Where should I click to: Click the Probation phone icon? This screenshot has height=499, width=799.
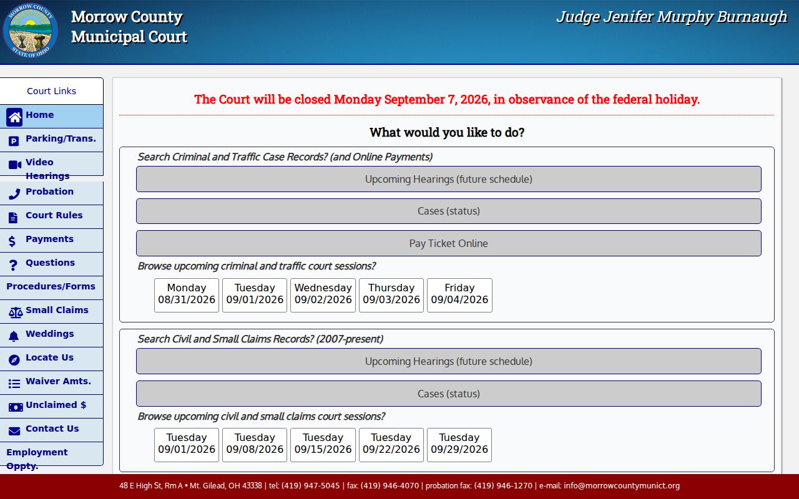tap(14, 195)
